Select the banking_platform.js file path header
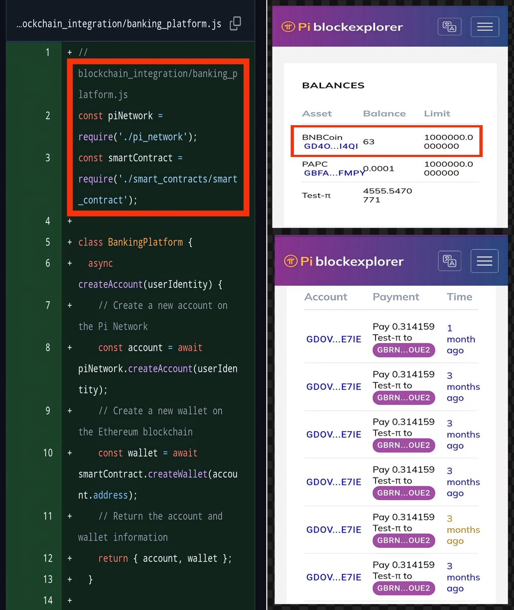 119,24
